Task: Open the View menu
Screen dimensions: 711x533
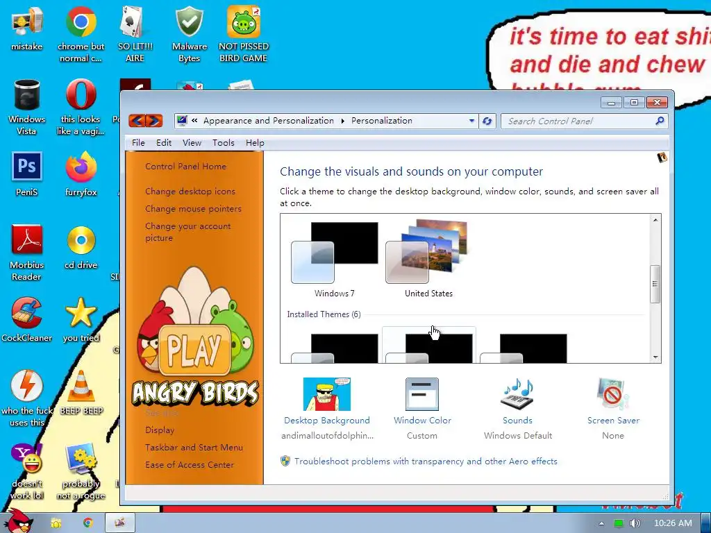Action: [x=192, y=143]
